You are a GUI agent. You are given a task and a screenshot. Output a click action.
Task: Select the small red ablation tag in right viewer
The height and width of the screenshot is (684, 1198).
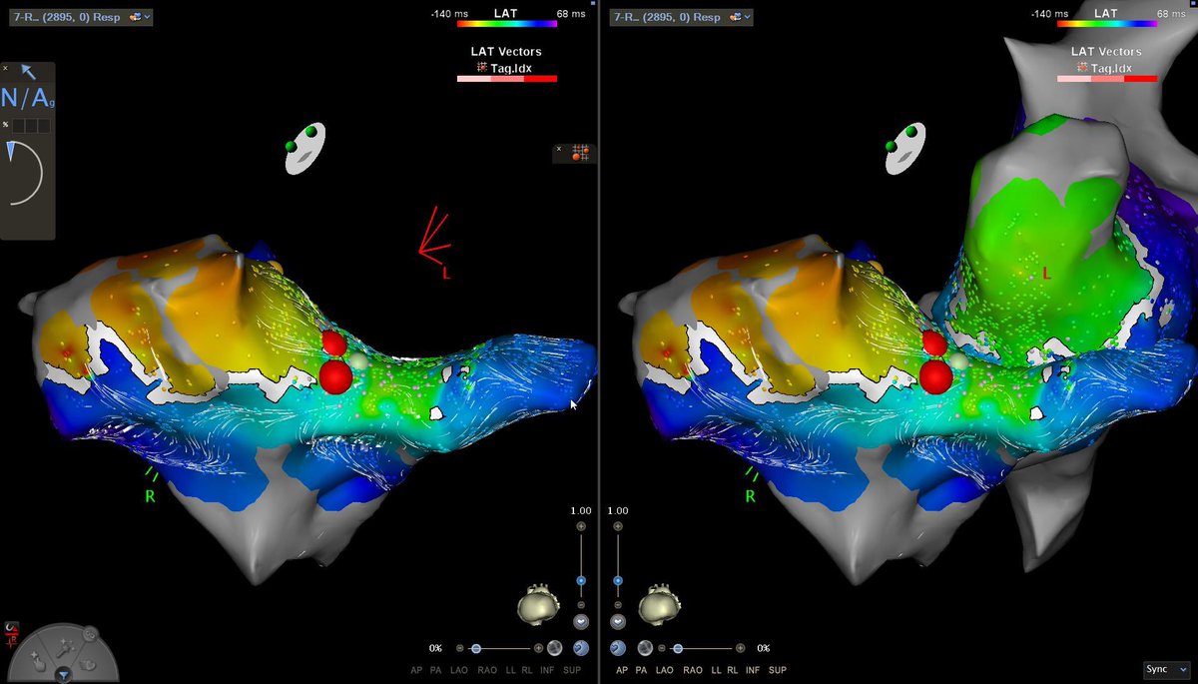(933, 343)
